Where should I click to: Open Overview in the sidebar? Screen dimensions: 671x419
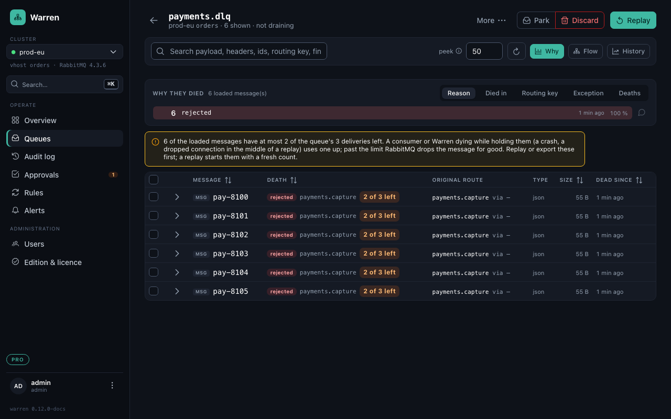(x=65, y=120)
